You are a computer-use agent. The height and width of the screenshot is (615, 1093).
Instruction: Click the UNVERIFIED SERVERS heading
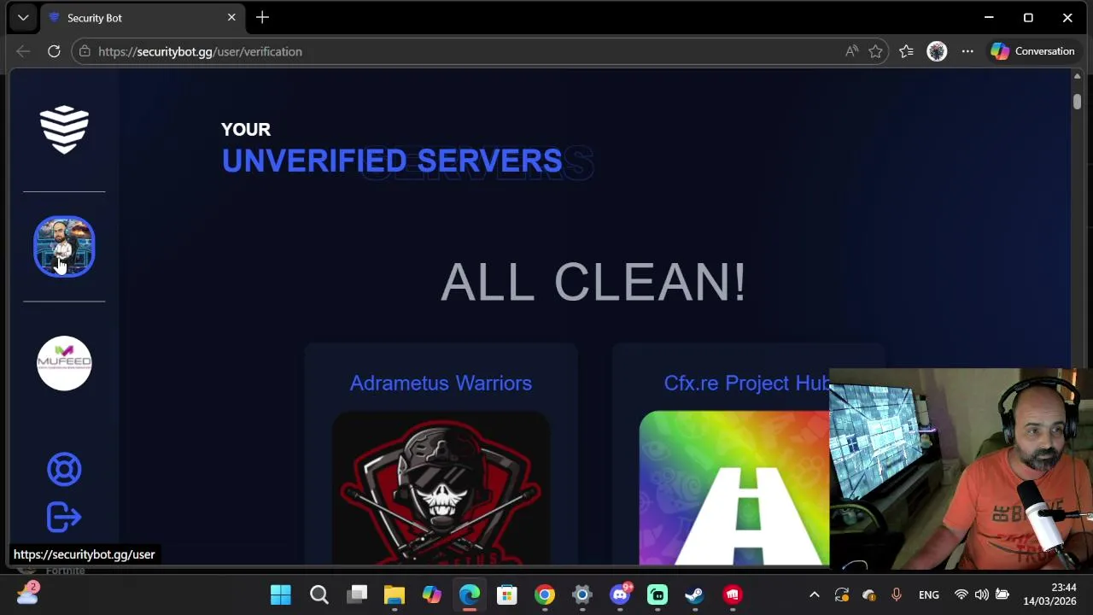click(392, 161)
